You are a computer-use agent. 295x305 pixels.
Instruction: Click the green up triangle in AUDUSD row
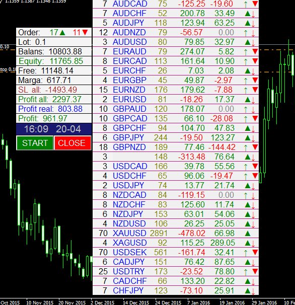pos(248,42)
